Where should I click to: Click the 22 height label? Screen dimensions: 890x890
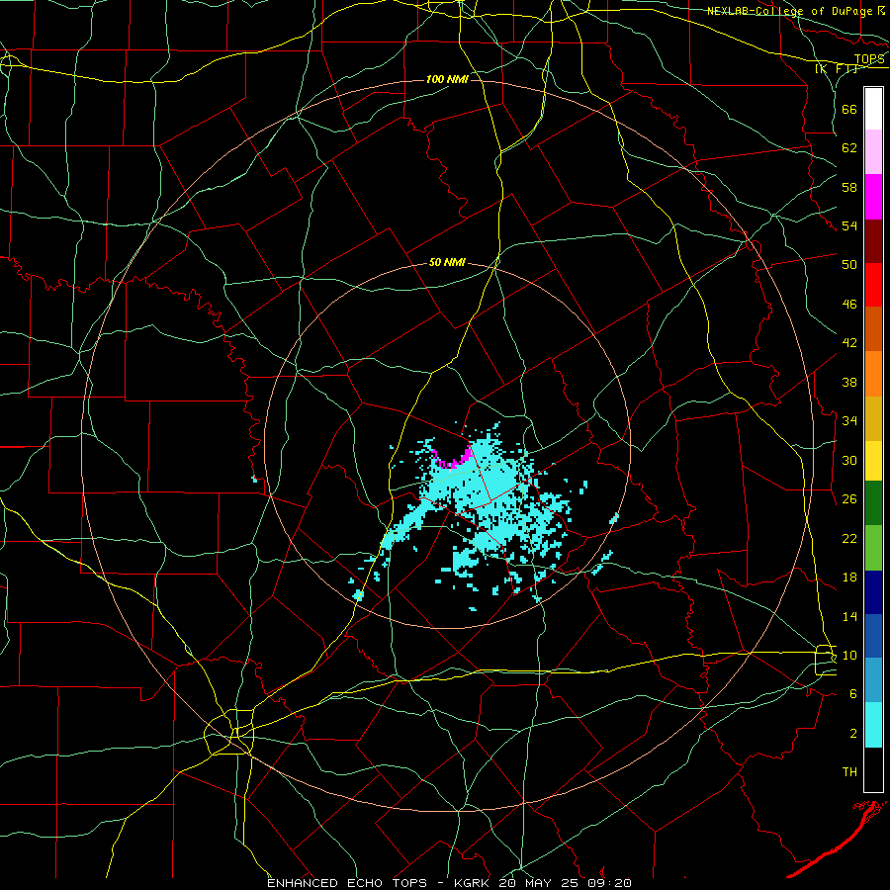(849, 538)
